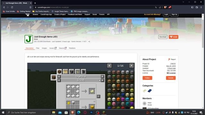
Task: Switch to the Images tab
Action: 44,48
